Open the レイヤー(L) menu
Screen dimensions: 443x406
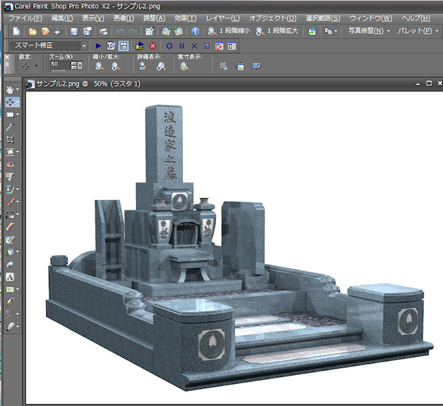[222, 18]
